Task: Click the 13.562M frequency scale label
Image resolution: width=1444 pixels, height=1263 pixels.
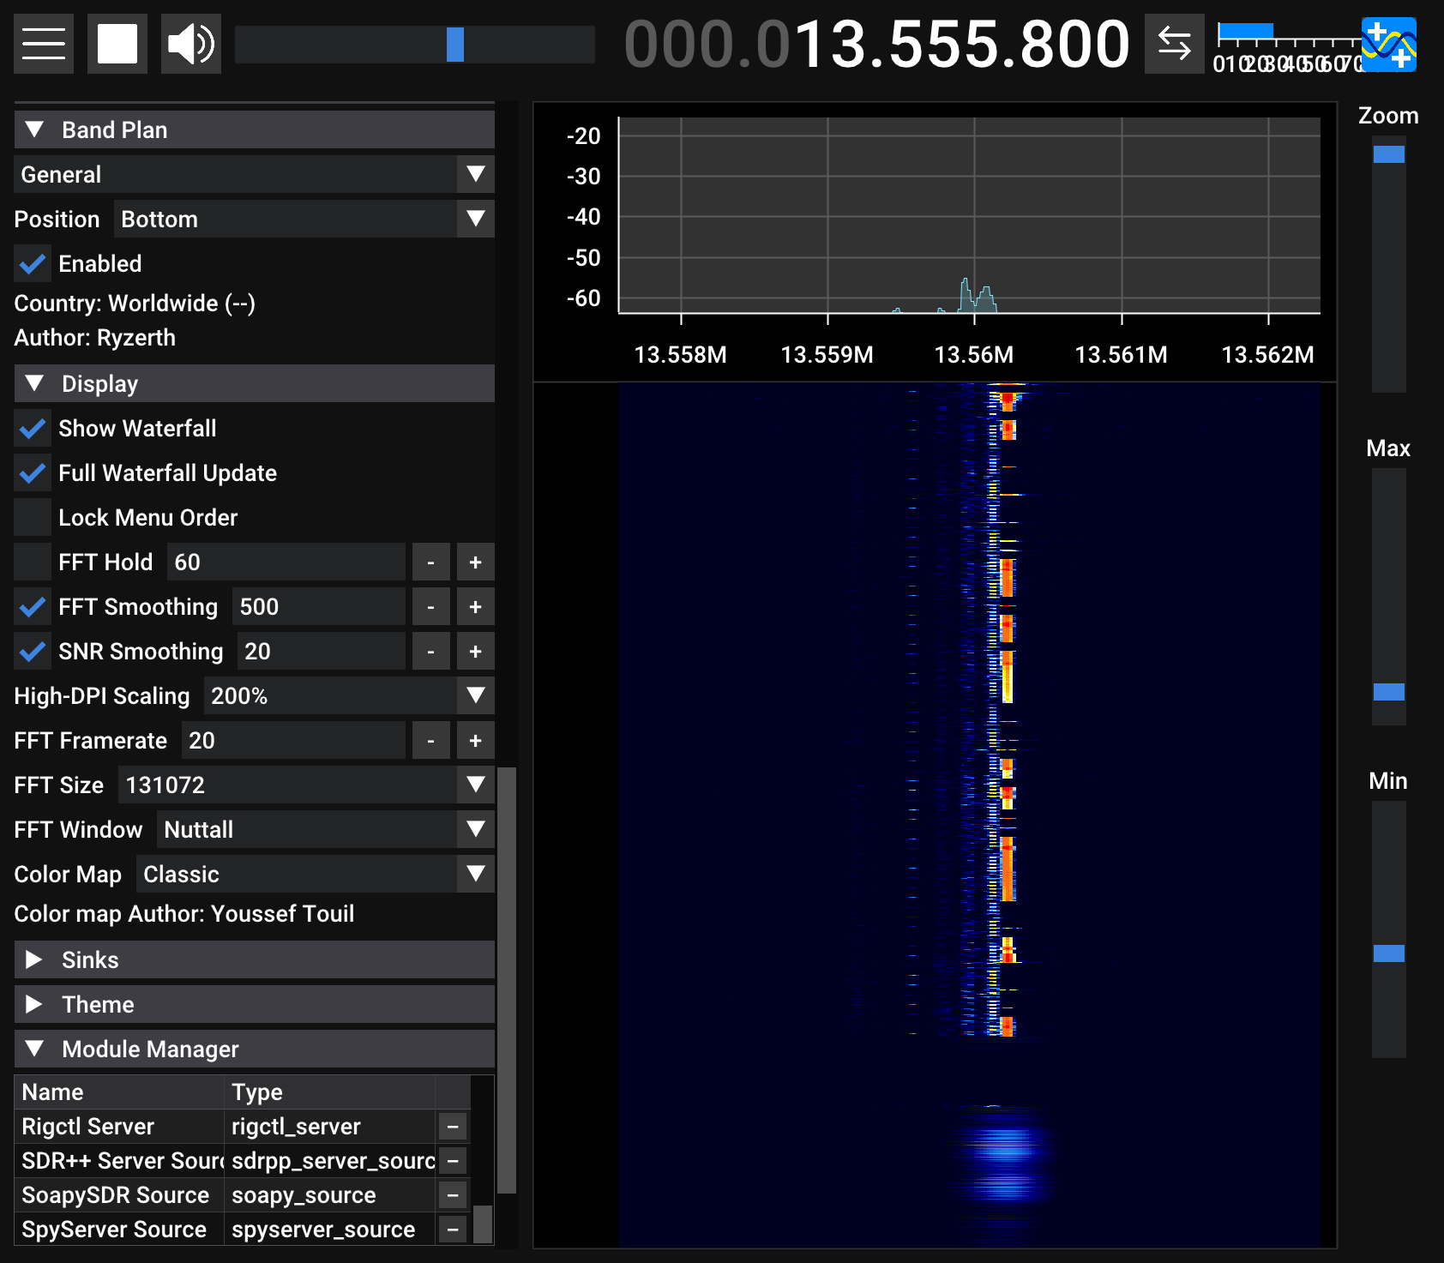Action: tap(1268, 354)
